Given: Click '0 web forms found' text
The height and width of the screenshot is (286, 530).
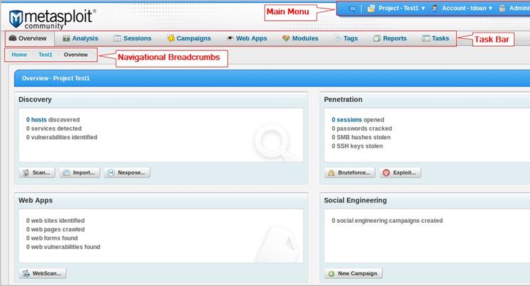Looking at the screenshot, I should [x=52, y=238].
